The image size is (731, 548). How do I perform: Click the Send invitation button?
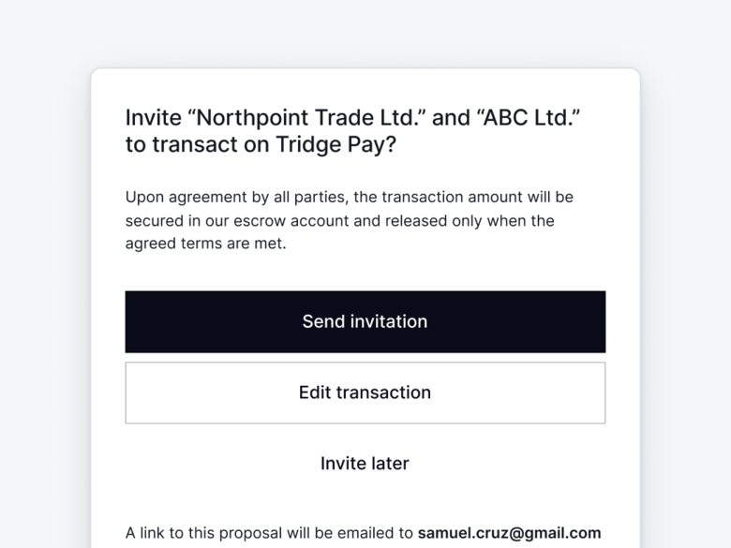[x=365, y=321]
